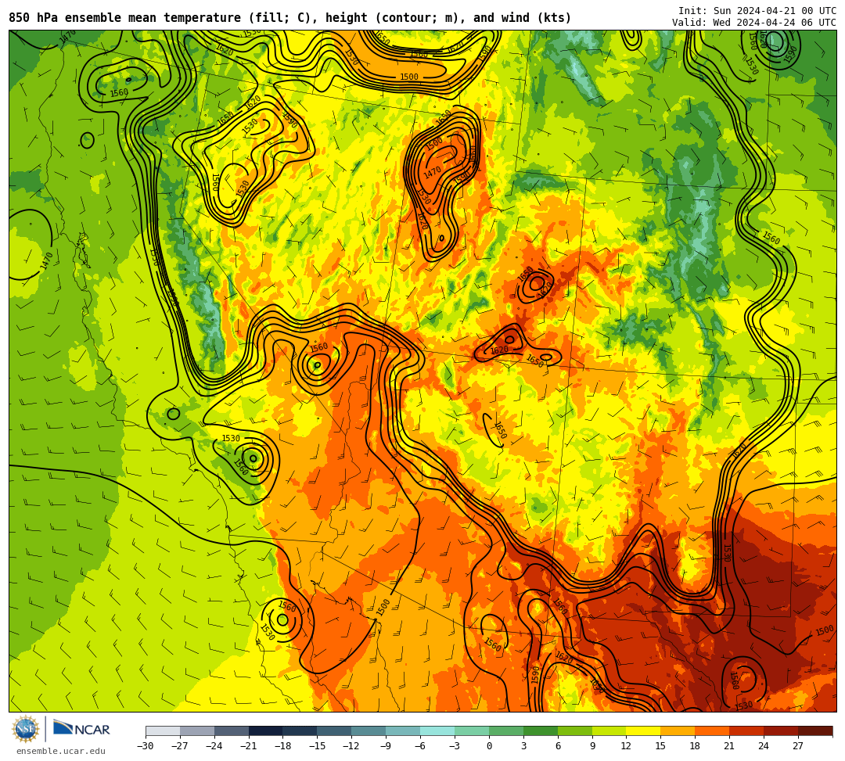Pick the steel blue swatch between -15 and -12
This screenshot has width=845, height=761.
(x=335, y=730)
